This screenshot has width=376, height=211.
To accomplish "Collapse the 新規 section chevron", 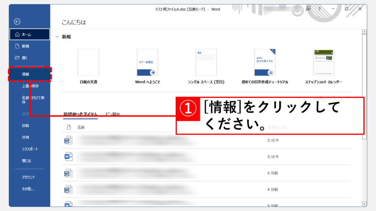I will [x=57, y=37].
